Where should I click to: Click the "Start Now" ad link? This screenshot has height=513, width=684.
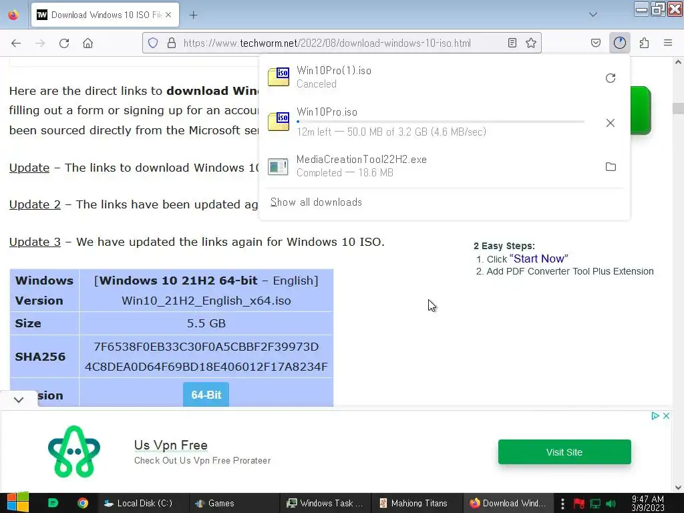pos(539,259)
